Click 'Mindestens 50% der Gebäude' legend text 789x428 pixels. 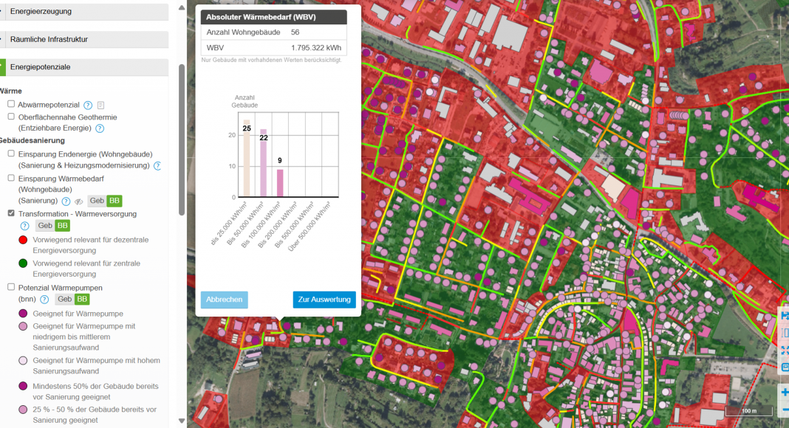click(95, 391)
